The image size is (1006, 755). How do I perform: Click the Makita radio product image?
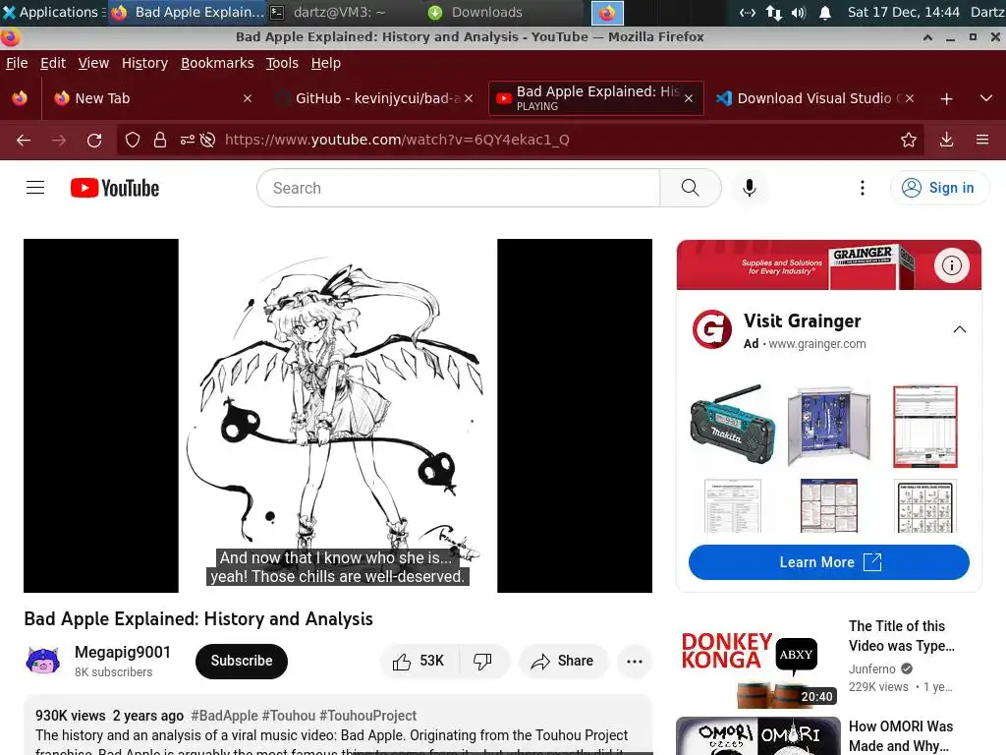tap(732, 424)
